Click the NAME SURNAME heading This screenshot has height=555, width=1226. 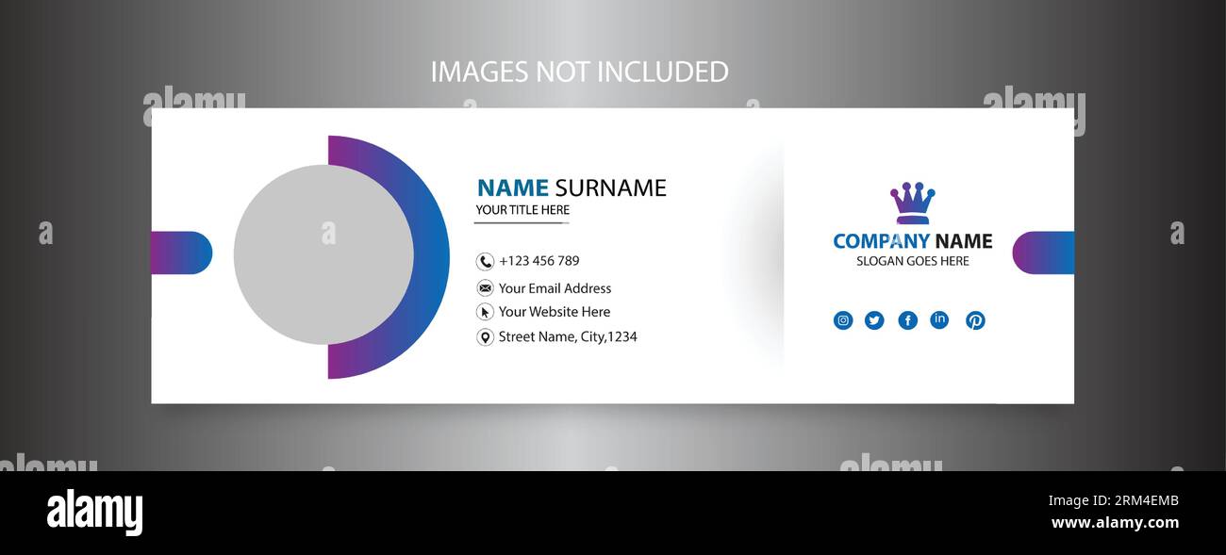pyautogui.click(x=572, y=188)
